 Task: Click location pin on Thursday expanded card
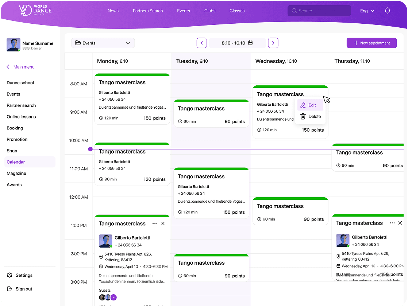click(x=338, y=256)
